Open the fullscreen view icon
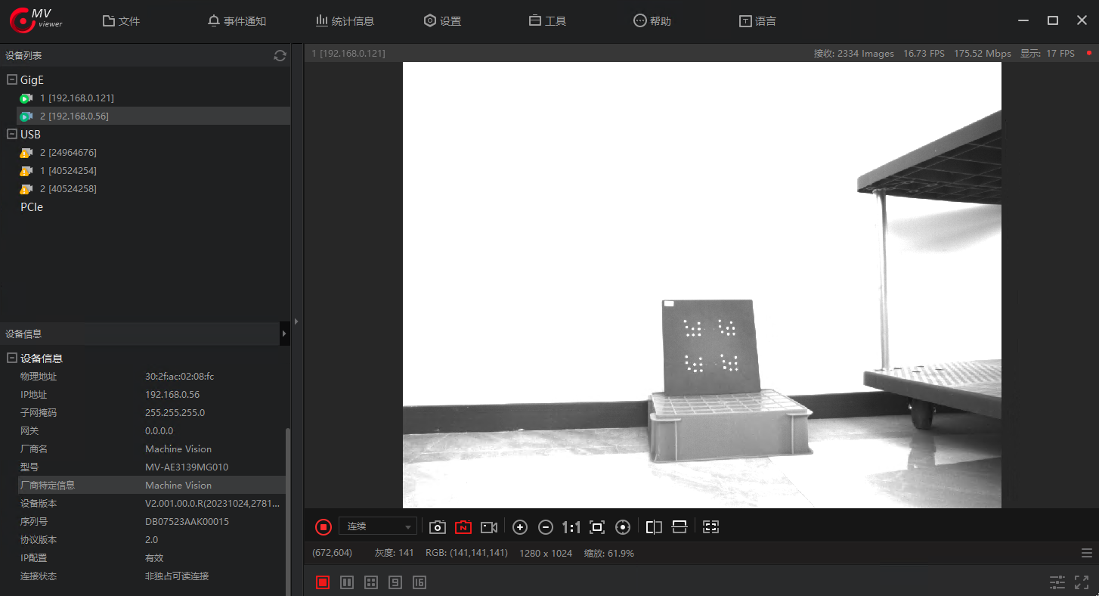Viewport: 1099px width, 596px height. 1081,582
